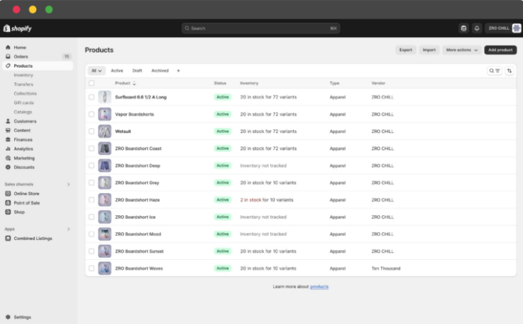
Task: Click the Settings gear icon
Action: click(8, 317)
